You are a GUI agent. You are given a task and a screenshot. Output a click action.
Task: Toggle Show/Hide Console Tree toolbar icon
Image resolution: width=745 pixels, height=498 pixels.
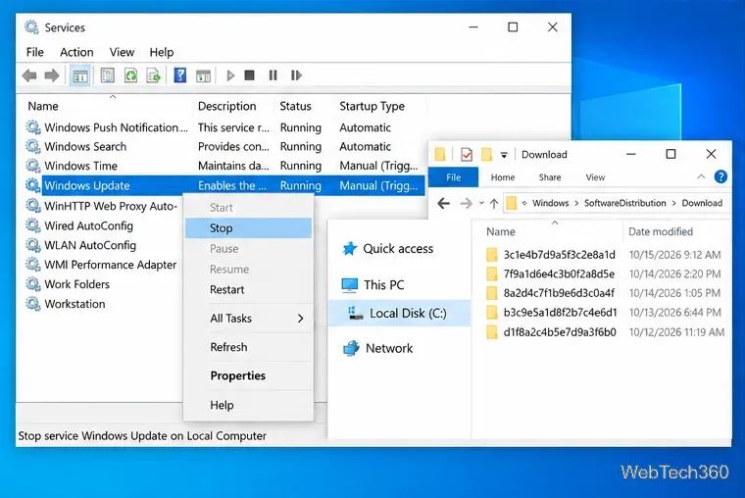click(x=79, y=75)
